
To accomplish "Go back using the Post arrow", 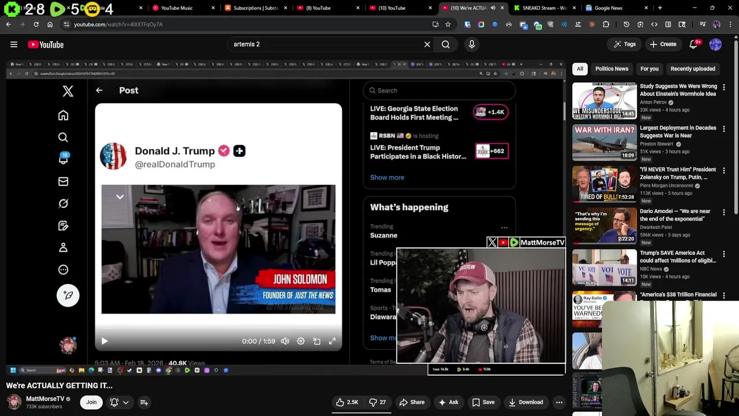I will point(99,91).
